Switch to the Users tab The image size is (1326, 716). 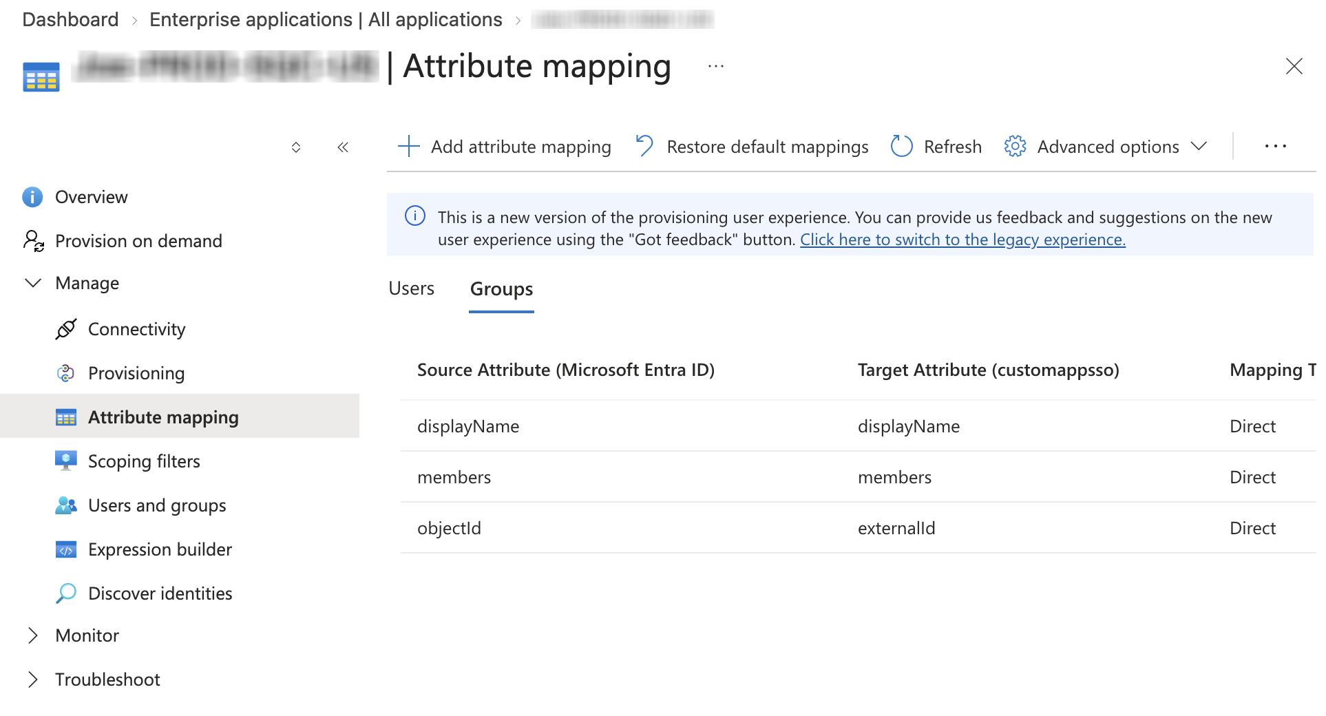pyautogui.click(x=411, y=288)
